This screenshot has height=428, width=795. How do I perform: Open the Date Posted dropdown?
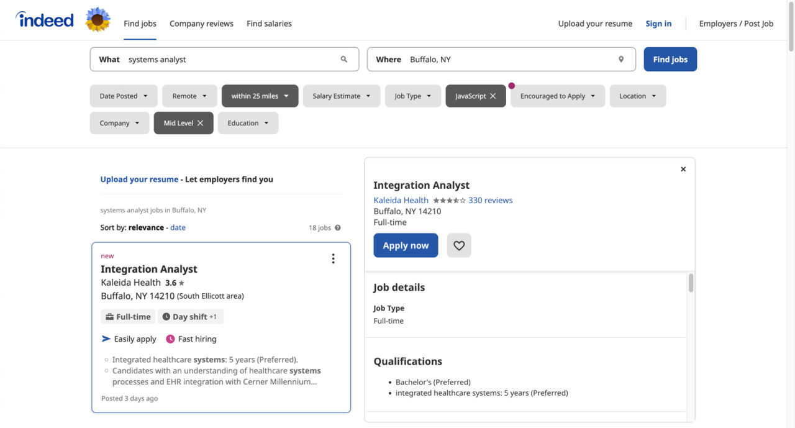(123, 96)
